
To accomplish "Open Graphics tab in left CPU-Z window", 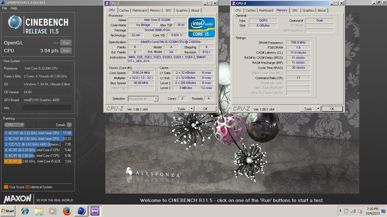I will [x=182, y=10].
